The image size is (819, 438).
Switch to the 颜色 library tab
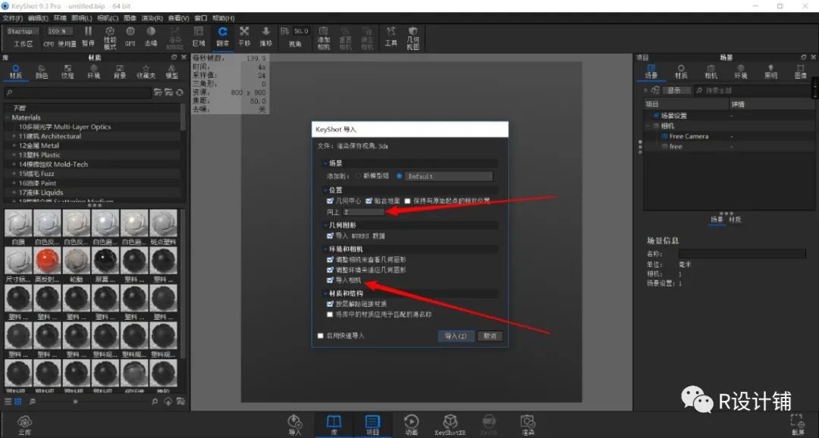click(41, 72)
